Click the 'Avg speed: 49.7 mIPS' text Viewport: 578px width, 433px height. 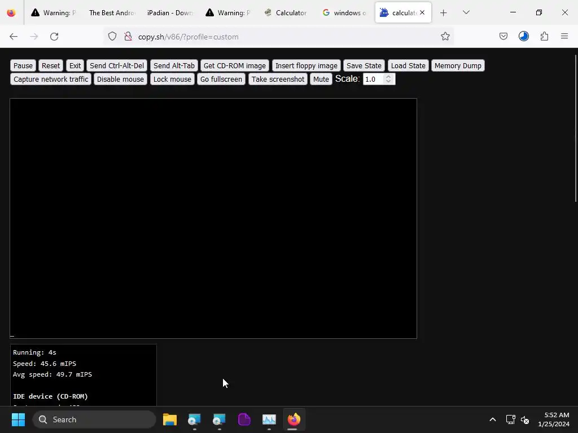click(x=52, y=374)
